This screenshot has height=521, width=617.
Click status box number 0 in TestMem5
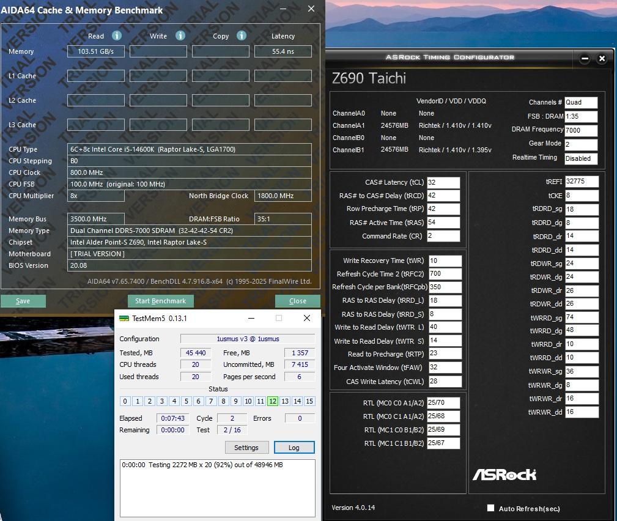point(125,401)
